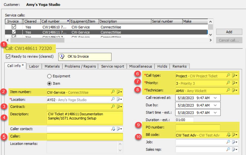Click Call type lookup magnifier
Viewport: 246px width, 155px height.
tap(228, 75)
